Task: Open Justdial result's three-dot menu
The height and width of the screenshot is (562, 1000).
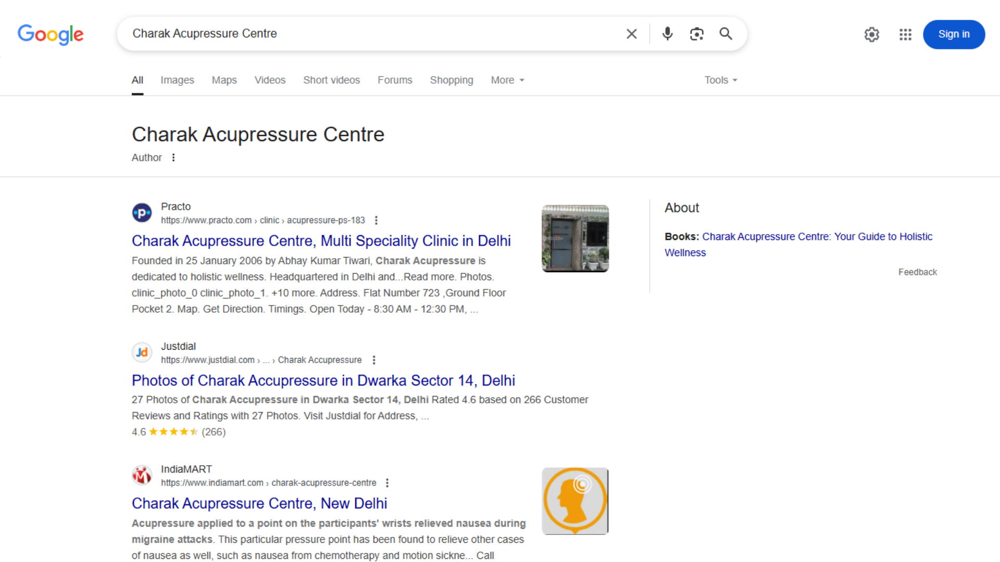Action: [374, 360]
